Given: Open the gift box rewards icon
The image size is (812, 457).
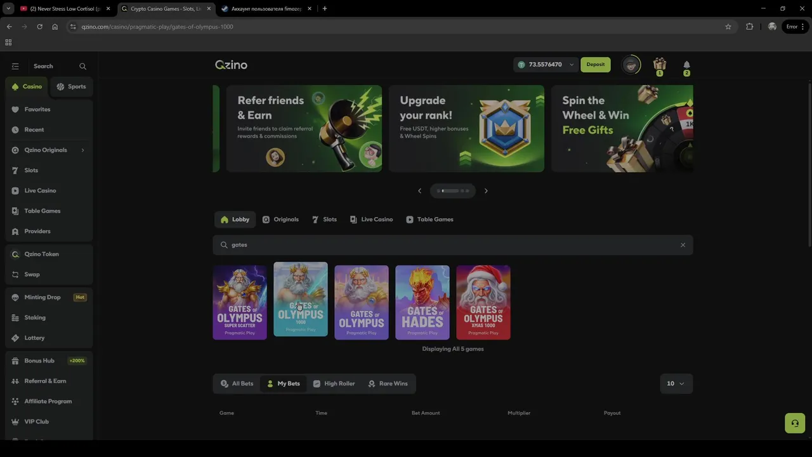Looking at the screenshot, I should [x=660, y=65].
